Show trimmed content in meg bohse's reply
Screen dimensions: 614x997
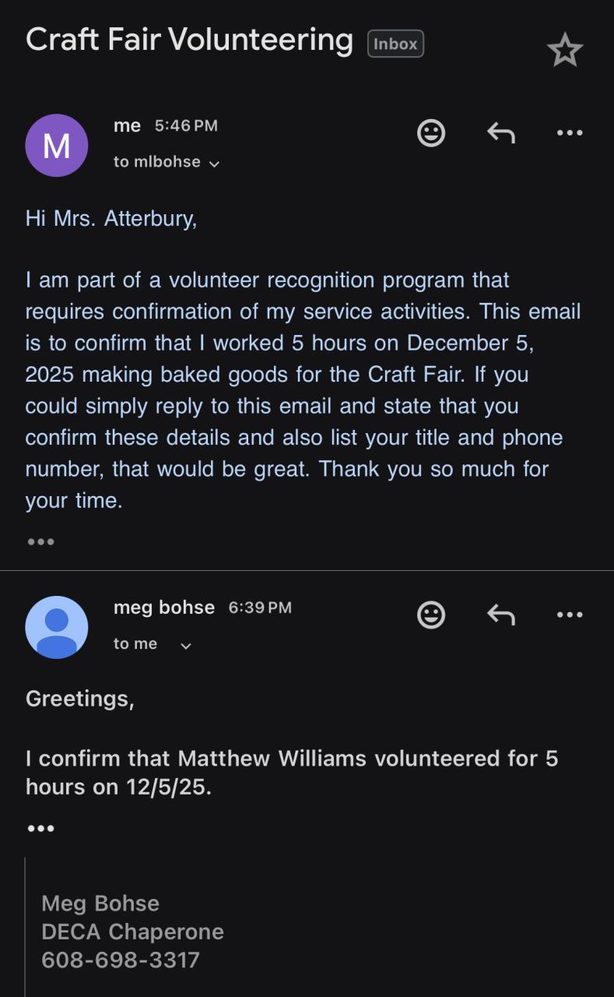point(40,828)
